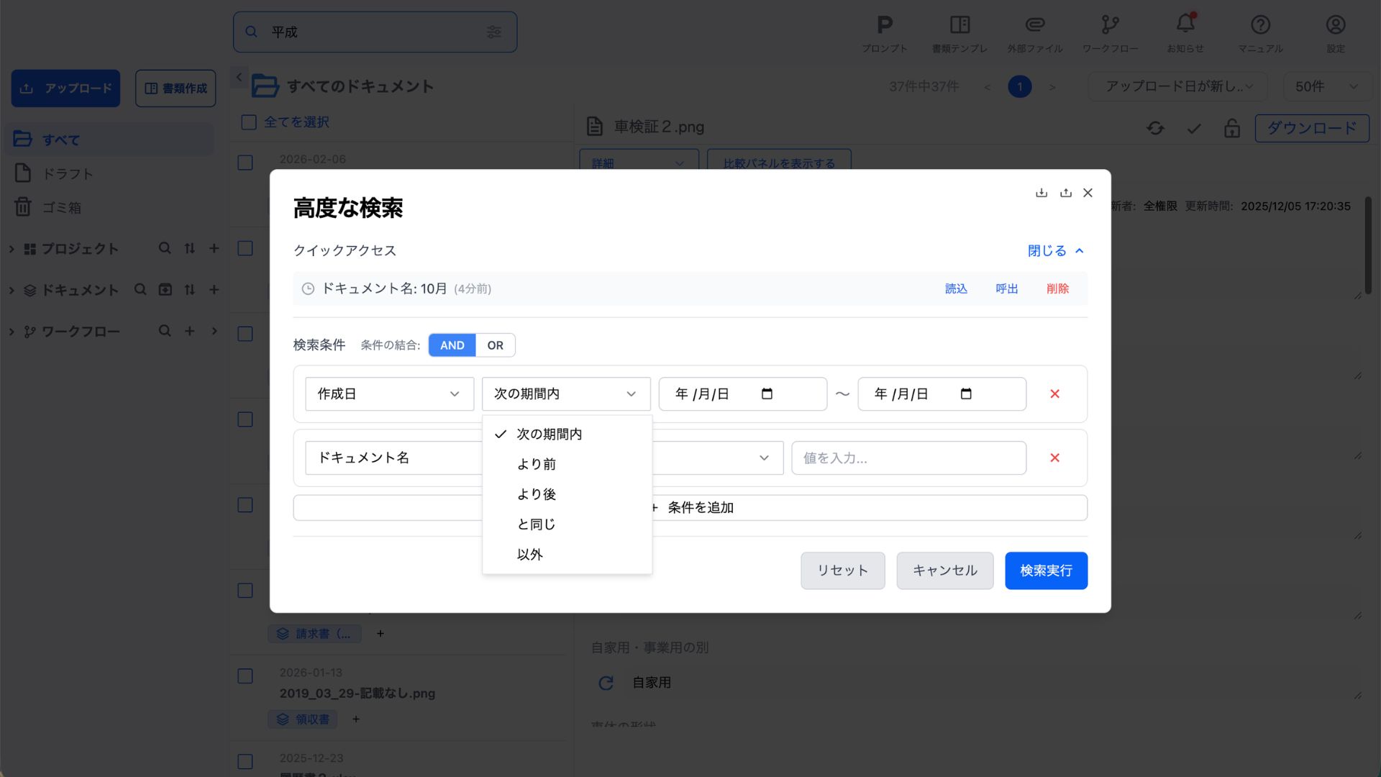The image size is (1381, 777).
Task: Open calendar picker for start date
Action: tap(767, 394)
